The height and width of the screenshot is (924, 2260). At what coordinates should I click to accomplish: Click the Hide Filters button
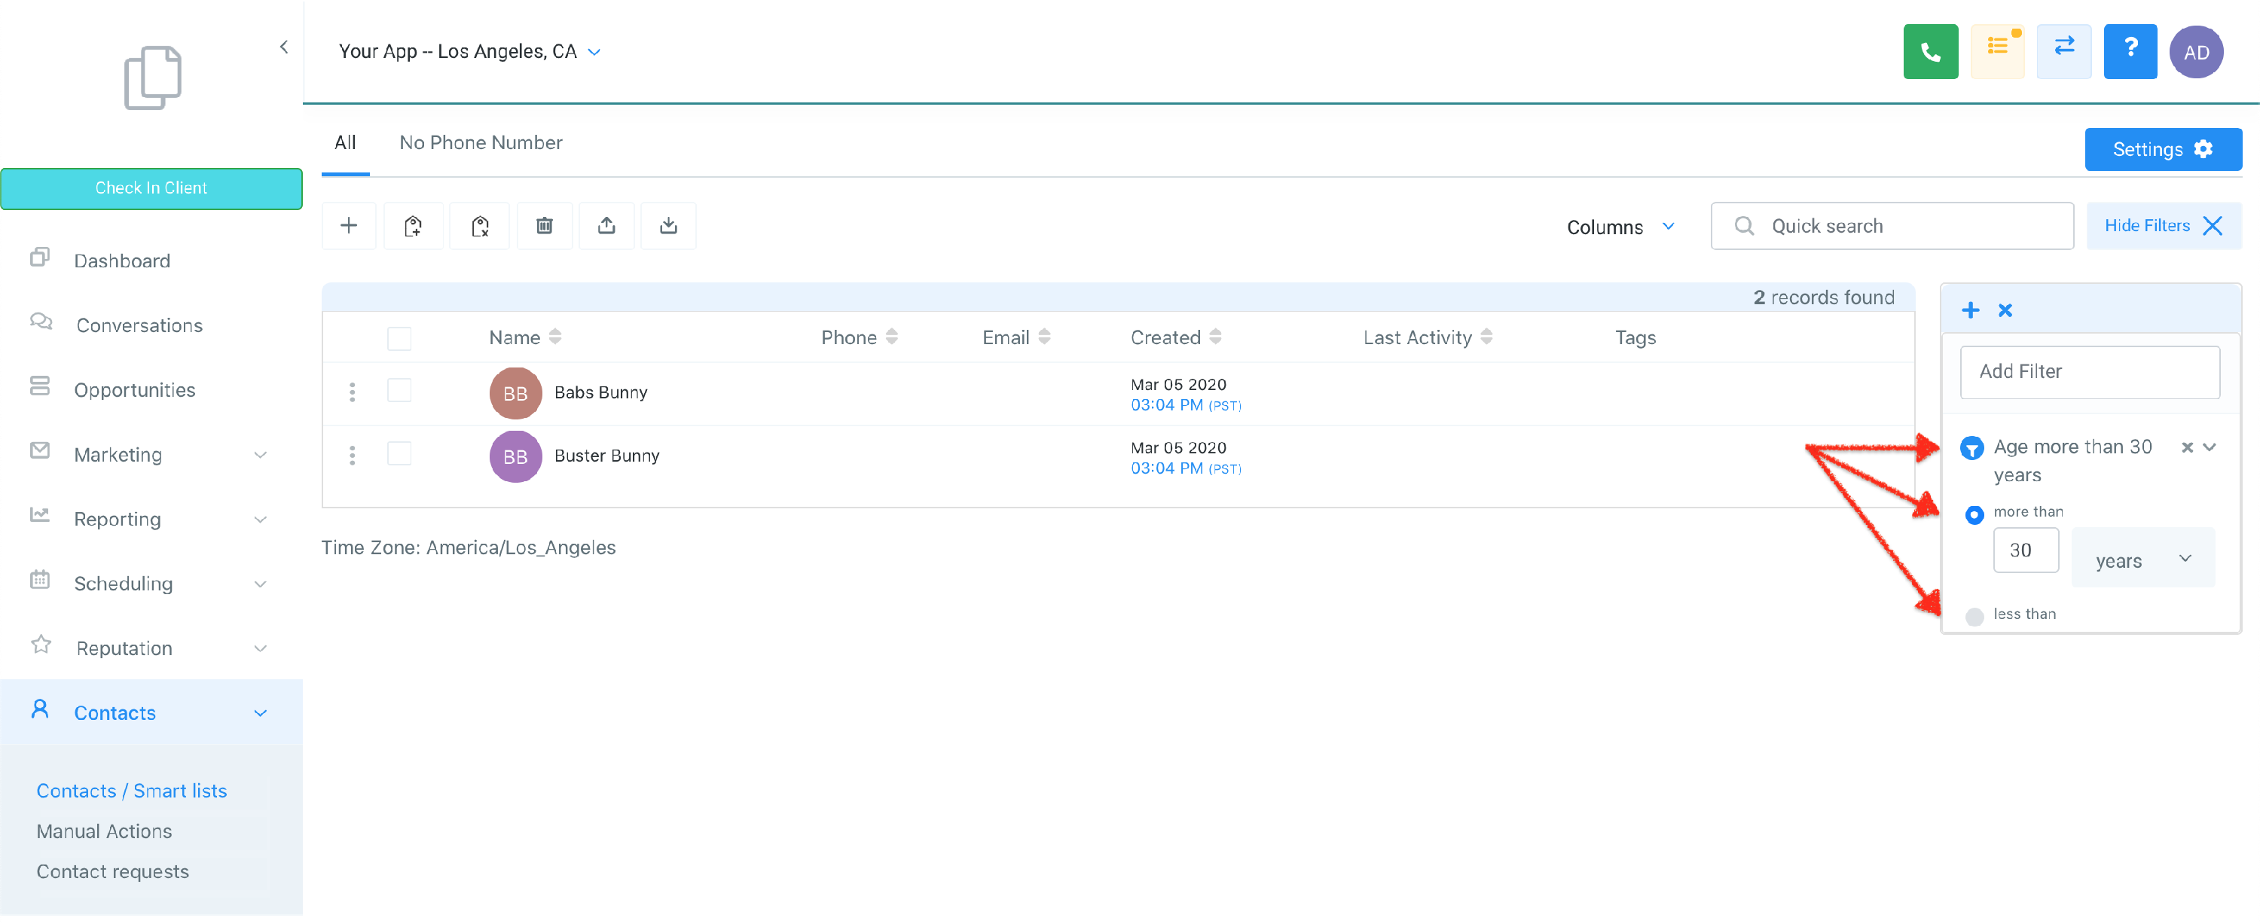[x=2163, y=226]
